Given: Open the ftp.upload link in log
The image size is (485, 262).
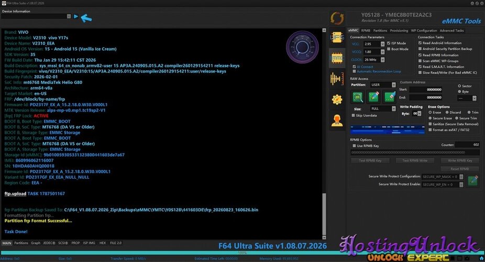Looking at the screenshot, I should pos(15,194).
